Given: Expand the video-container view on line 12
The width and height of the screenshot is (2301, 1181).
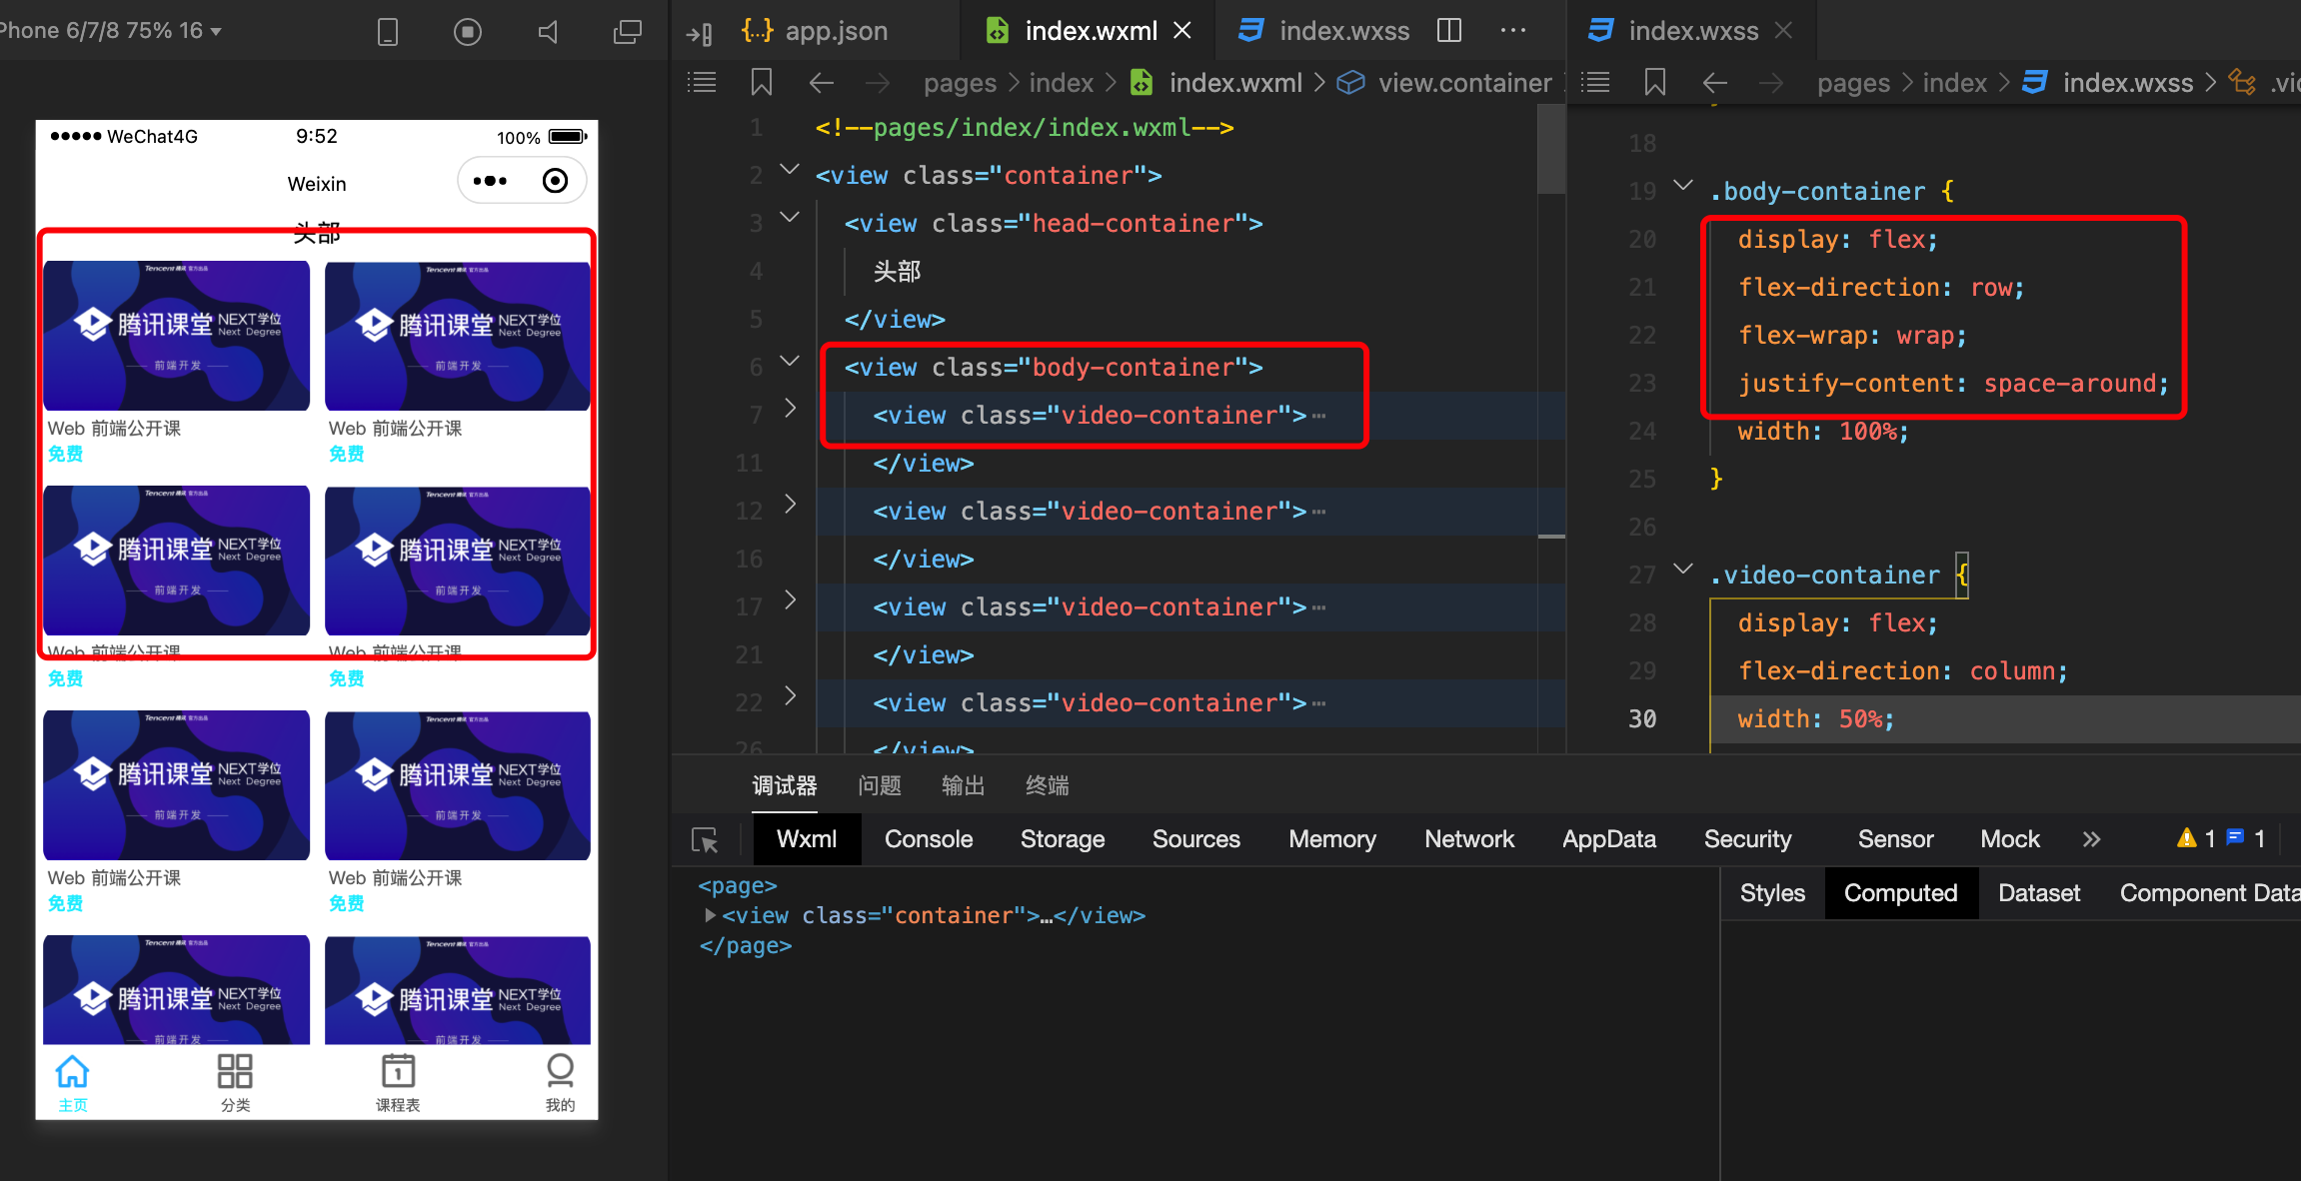Looking at the screenshot, I should [x=790, y=504].
